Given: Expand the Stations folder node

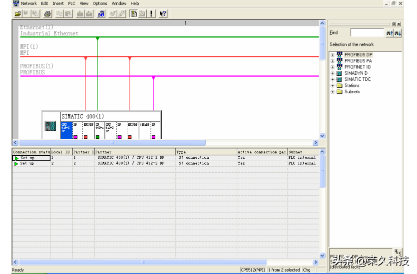Looking at the screenshot, I should 333,86.
